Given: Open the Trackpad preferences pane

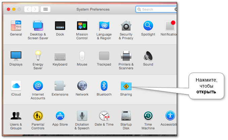Looking at the screenshot, I should (104, 58).
